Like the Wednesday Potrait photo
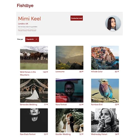139x137 pixels. coord(118,134)
